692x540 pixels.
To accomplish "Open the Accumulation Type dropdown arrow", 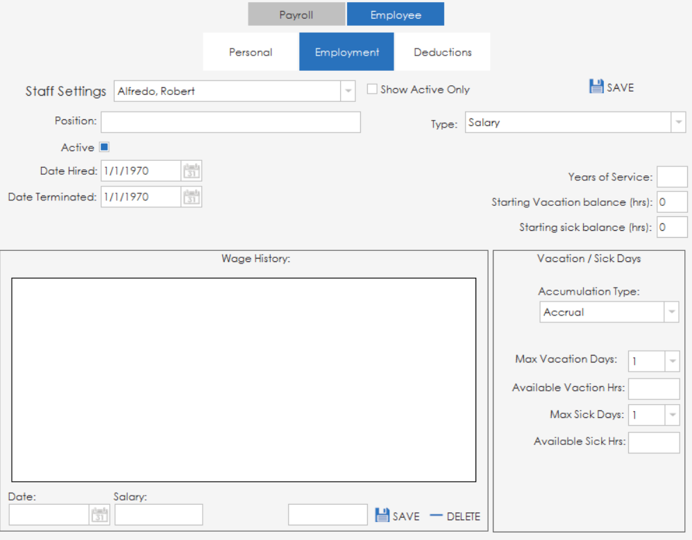I will (671, 312).
